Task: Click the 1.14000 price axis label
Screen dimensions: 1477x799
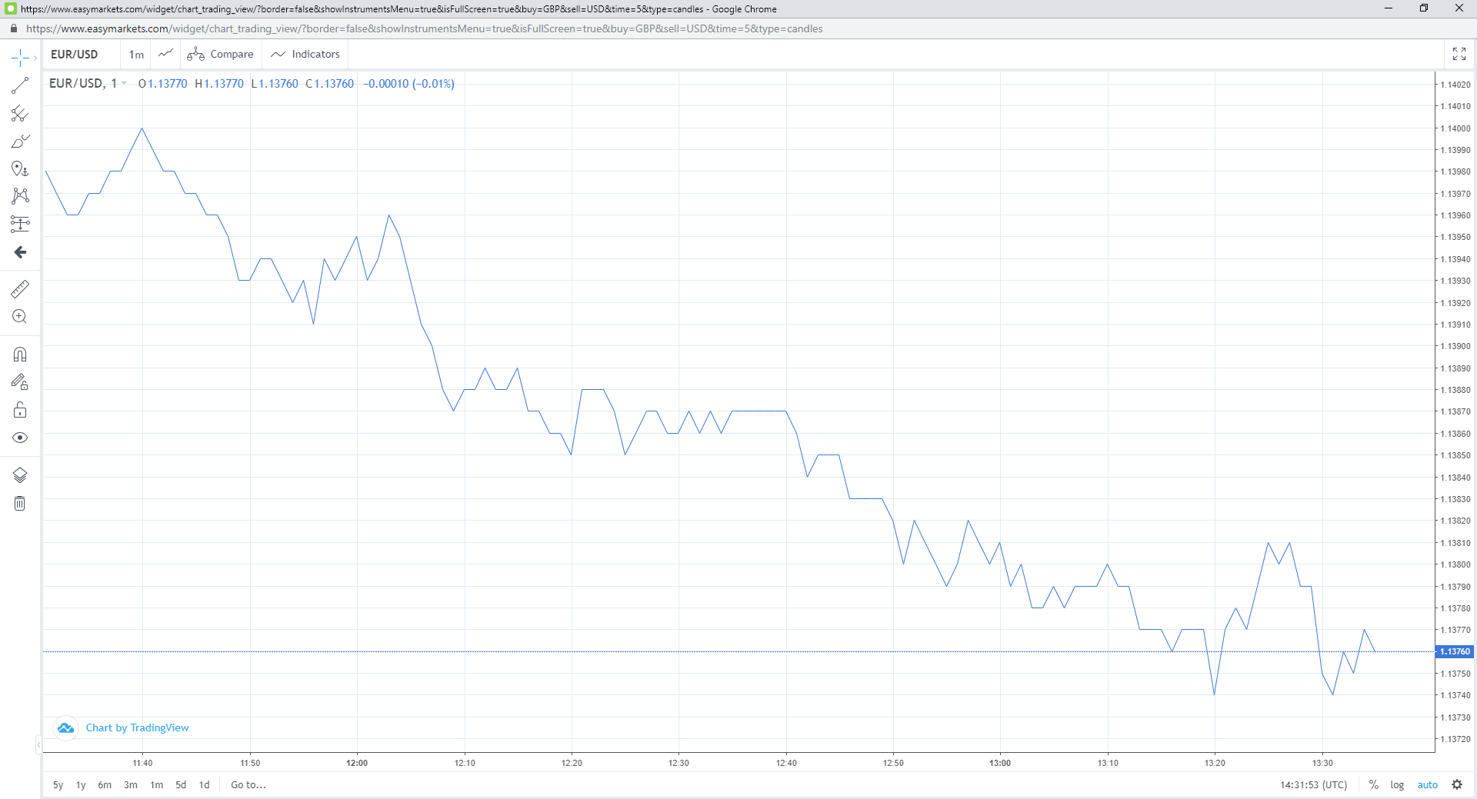Action: [x=1455, y=128]
